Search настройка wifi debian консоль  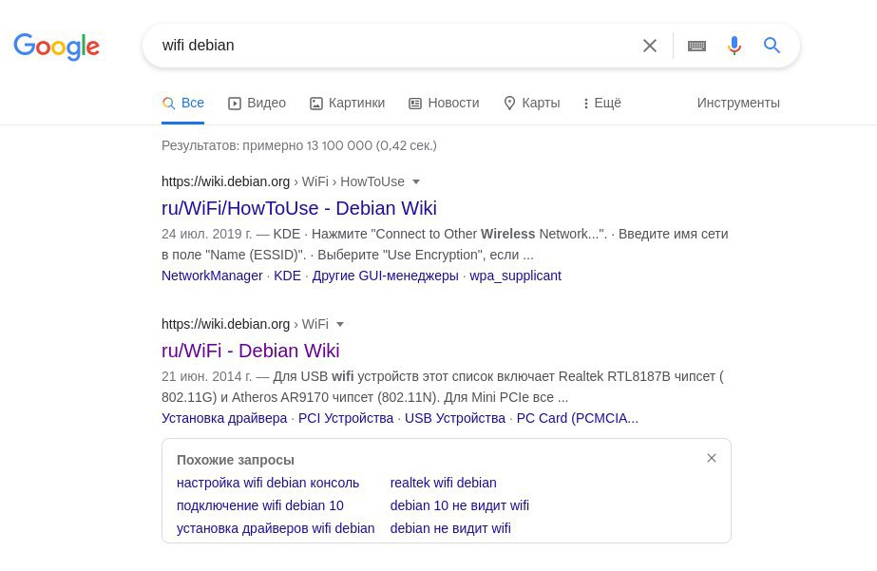click(268, 483)
